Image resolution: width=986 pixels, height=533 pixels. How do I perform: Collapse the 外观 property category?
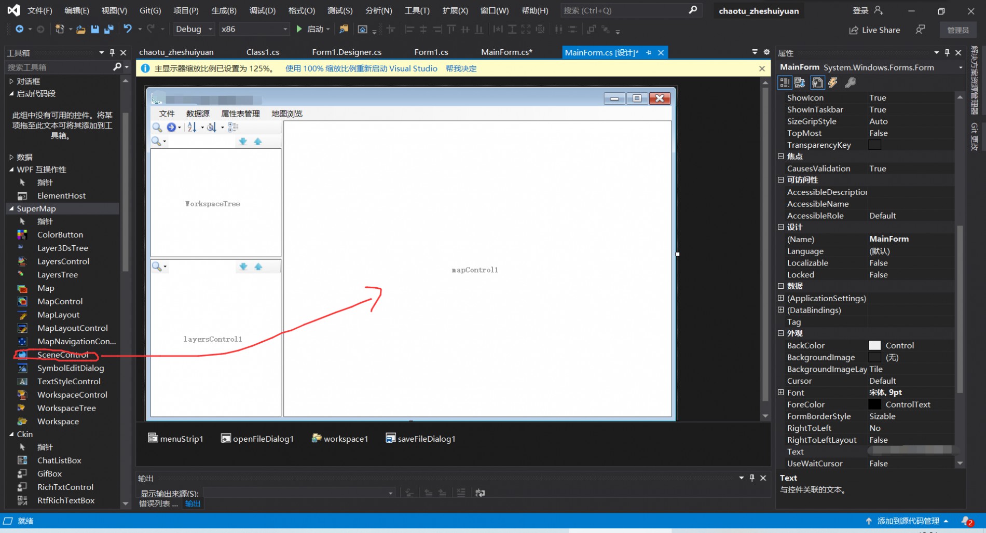(781, 333)
